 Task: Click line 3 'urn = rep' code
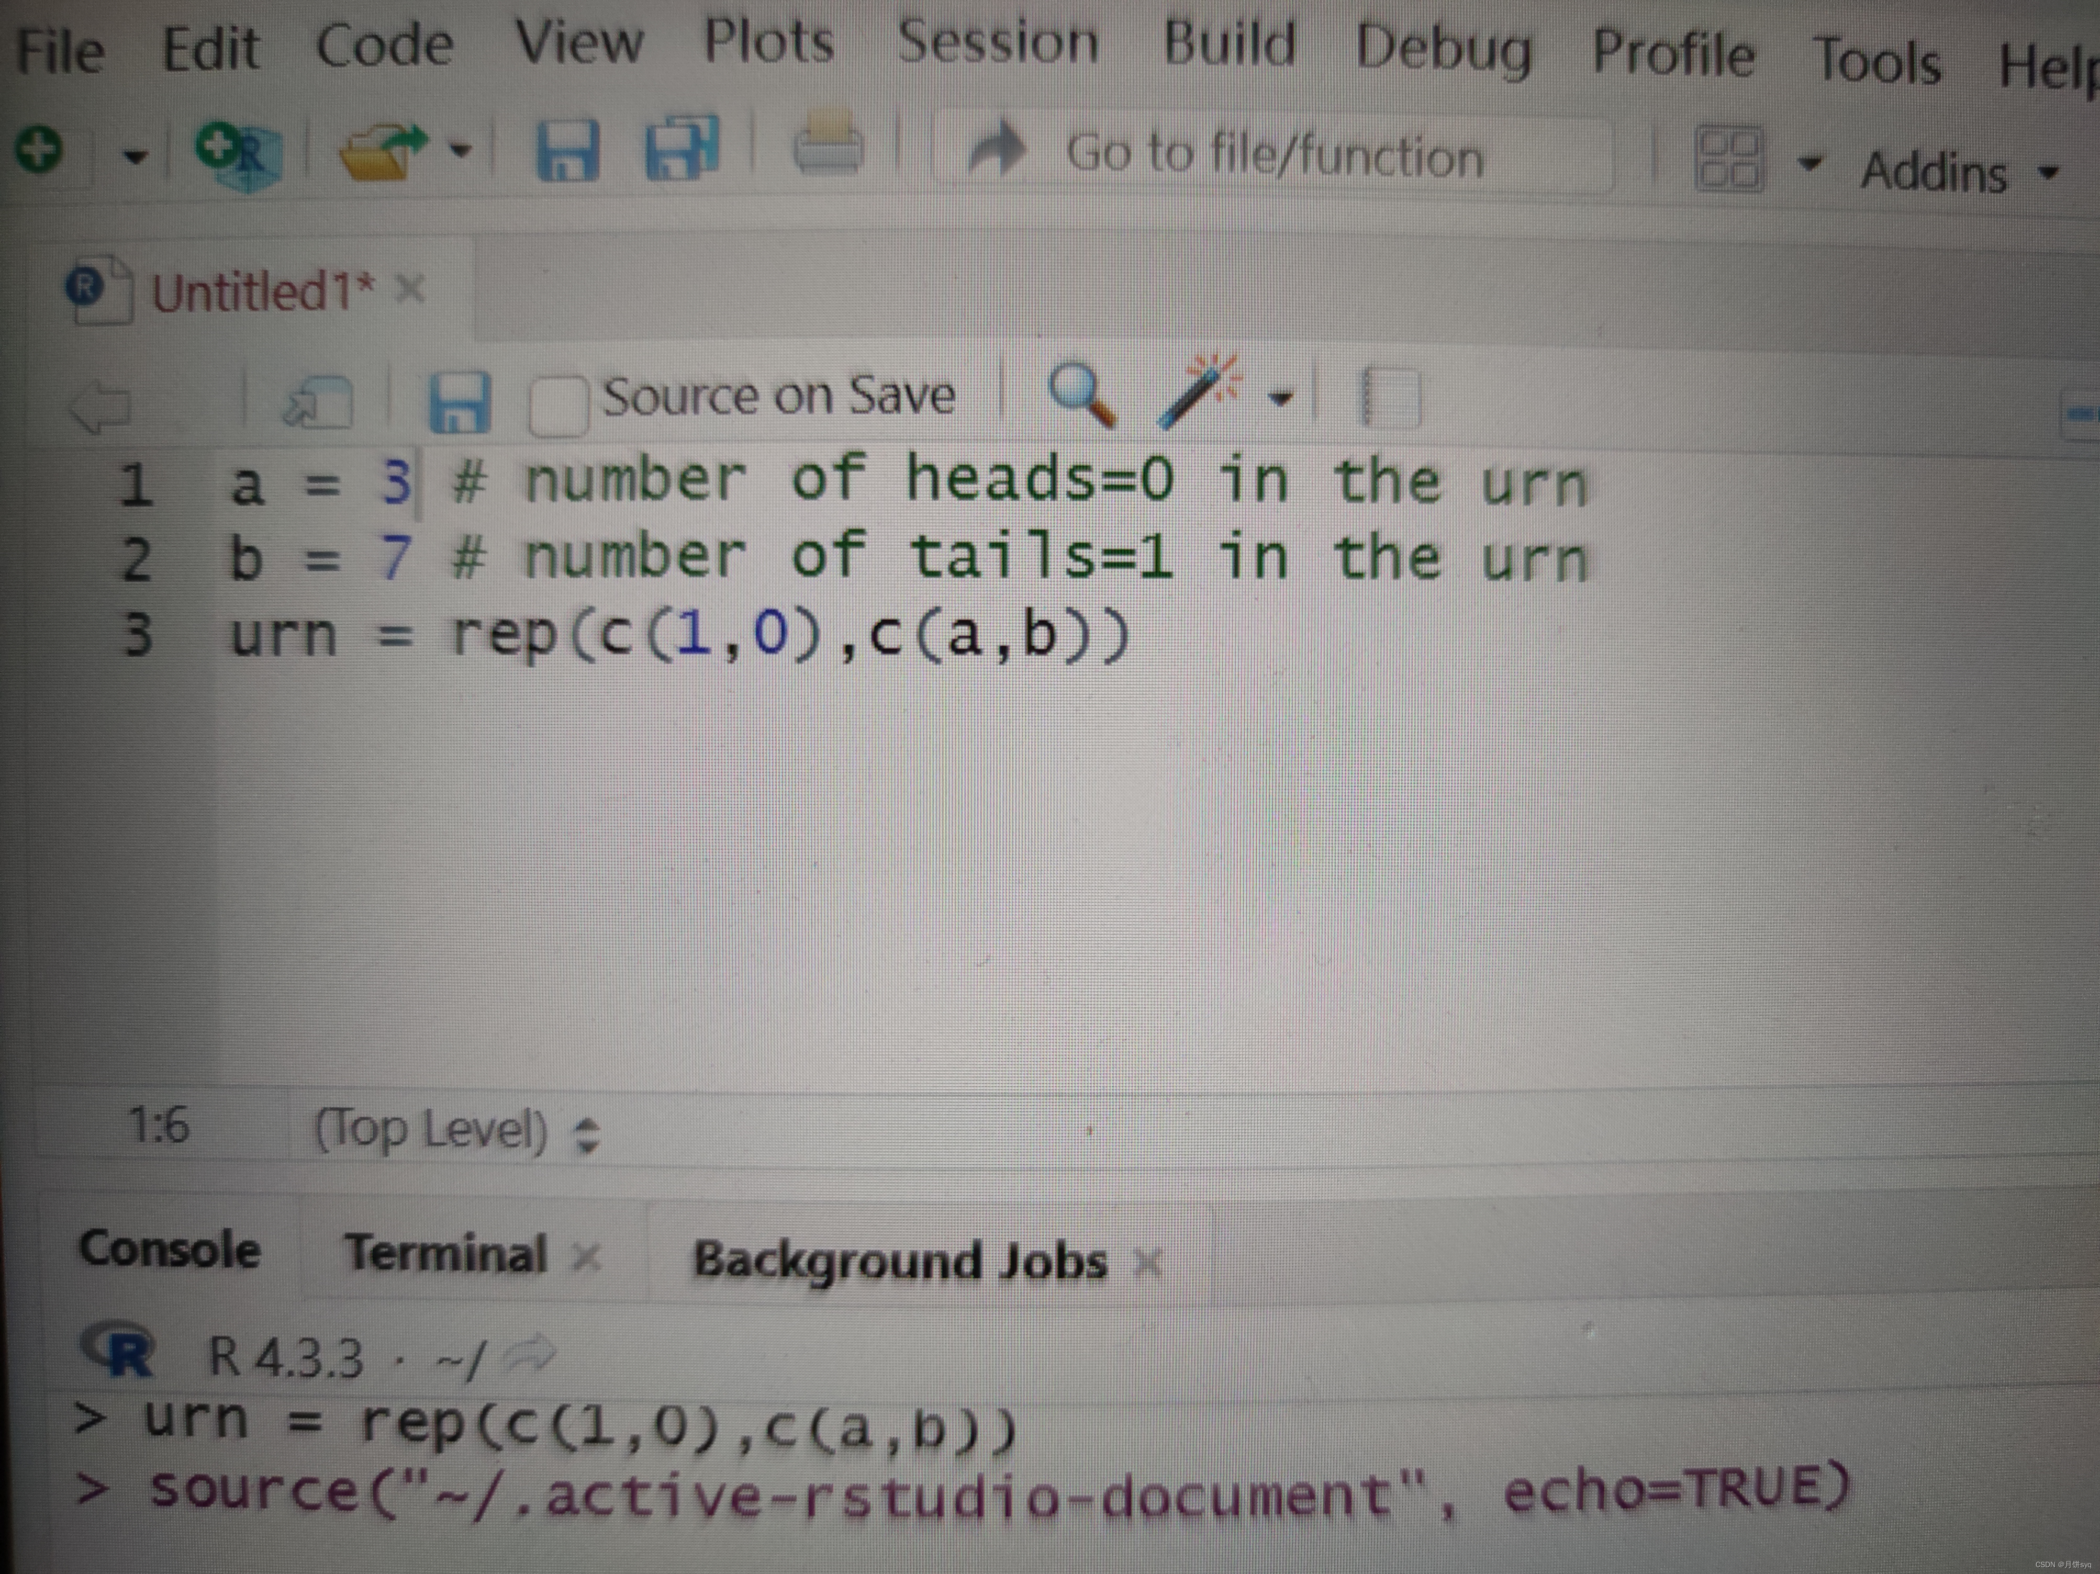coord(680,634)
